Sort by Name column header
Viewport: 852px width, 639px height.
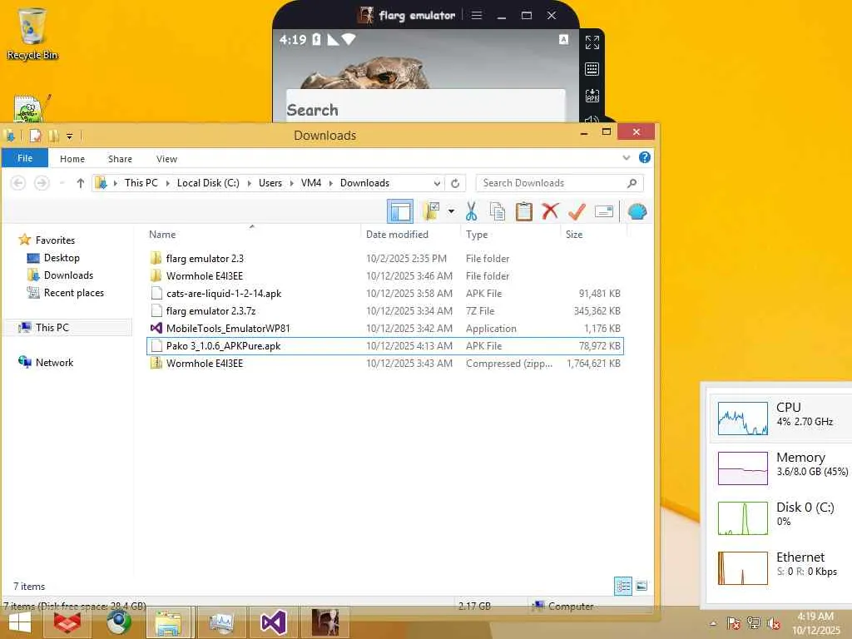162,234
